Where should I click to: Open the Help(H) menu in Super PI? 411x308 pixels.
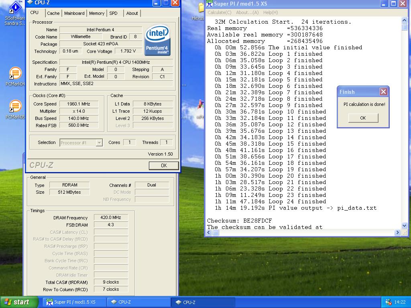pos(271,12)
